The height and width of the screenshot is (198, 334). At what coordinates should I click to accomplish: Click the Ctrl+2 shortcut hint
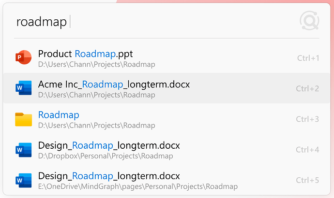pyautogui.click(x=307, y=88)
